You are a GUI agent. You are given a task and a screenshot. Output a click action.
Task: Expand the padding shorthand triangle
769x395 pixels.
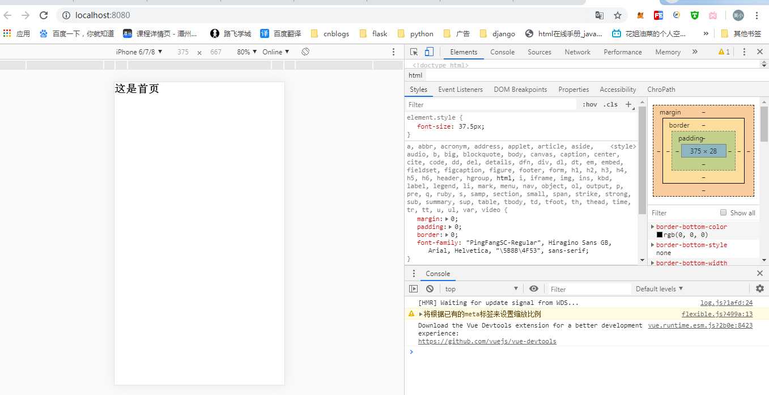pyautogui.click(x=450, y=227)
